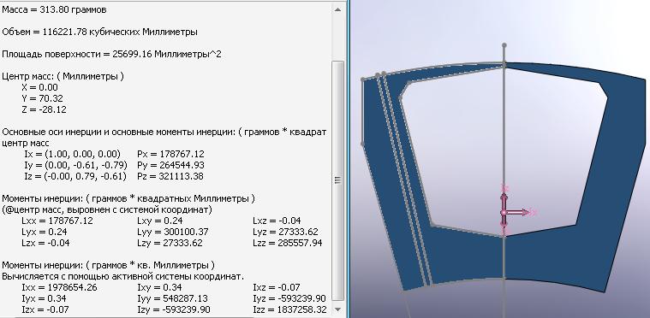Viewport: 650px width, 318px height.
Task: Select the pink X axis arrow of triad
Action: click(520, 212)
